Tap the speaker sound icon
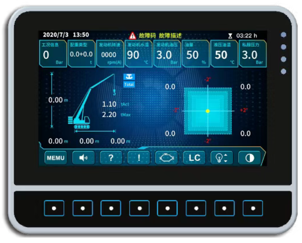Viewport: 302px width, 243px height. (83, 158)
